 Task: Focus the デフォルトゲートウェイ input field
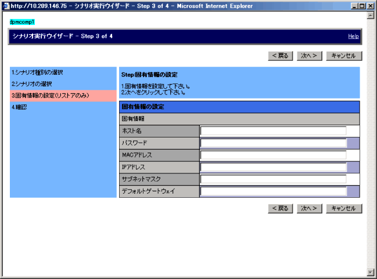274,191
